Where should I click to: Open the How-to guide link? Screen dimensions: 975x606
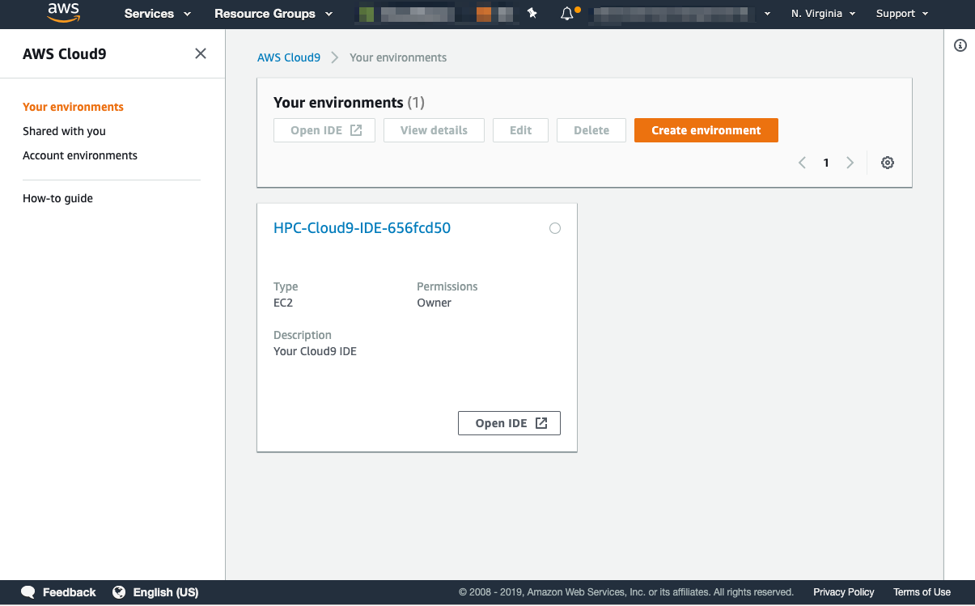click(x=57, y=198)
